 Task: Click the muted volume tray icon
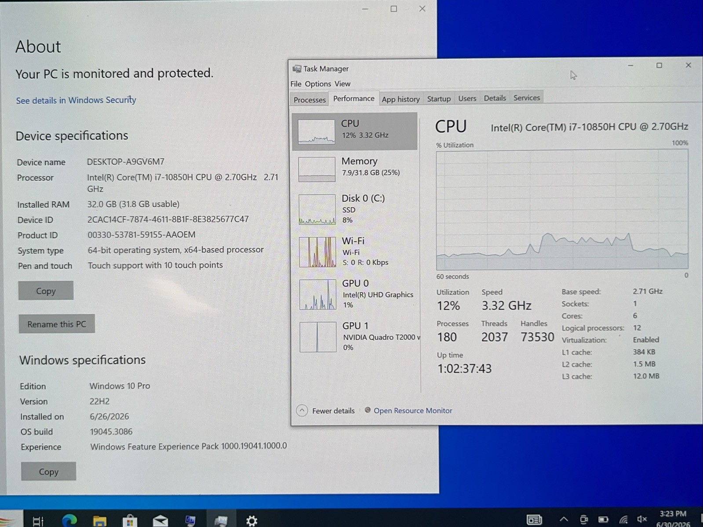pyautogui.click(x=642, y=520)
